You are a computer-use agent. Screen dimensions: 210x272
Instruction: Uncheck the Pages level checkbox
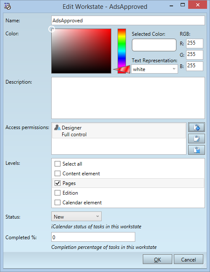(58, 183)
